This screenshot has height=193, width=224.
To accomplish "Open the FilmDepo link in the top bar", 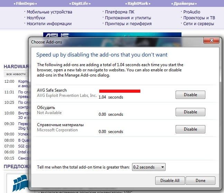I will pos(25,3).
